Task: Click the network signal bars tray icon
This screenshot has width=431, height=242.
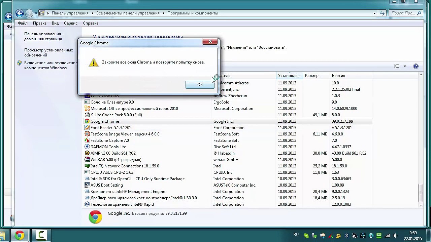Action: (x=387, y=236)
